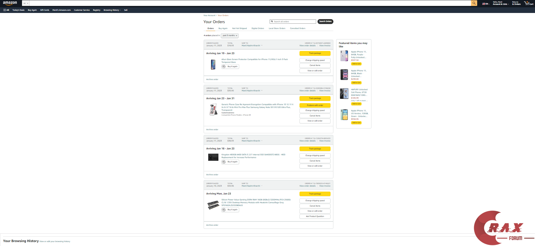Switch to Digital Orders tab
The image size is (535, 246).
pyautogui.click(x=258, y=28)
